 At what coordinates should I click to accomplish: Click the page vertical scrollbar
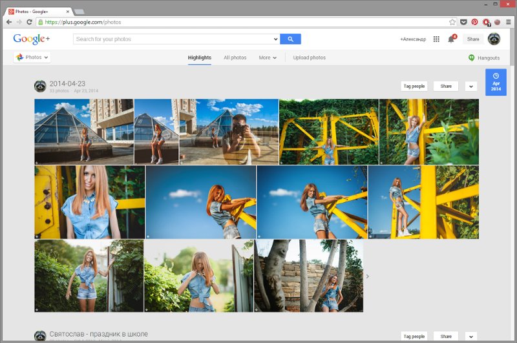512,46
